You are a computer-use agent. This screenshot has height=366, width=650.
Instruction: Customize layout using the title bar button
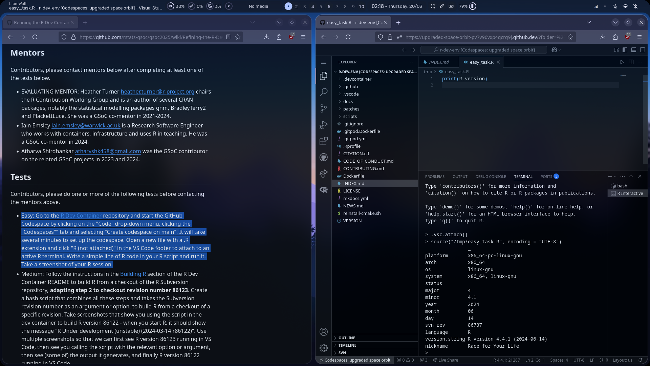pos(616,50)
